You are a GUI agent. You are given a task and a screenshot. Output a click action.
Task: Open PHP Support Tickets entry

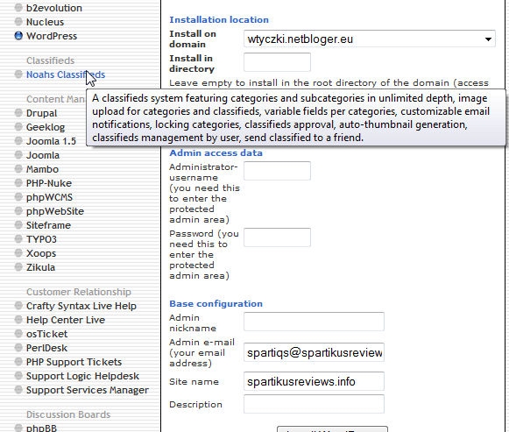click(x=74, y=362)
